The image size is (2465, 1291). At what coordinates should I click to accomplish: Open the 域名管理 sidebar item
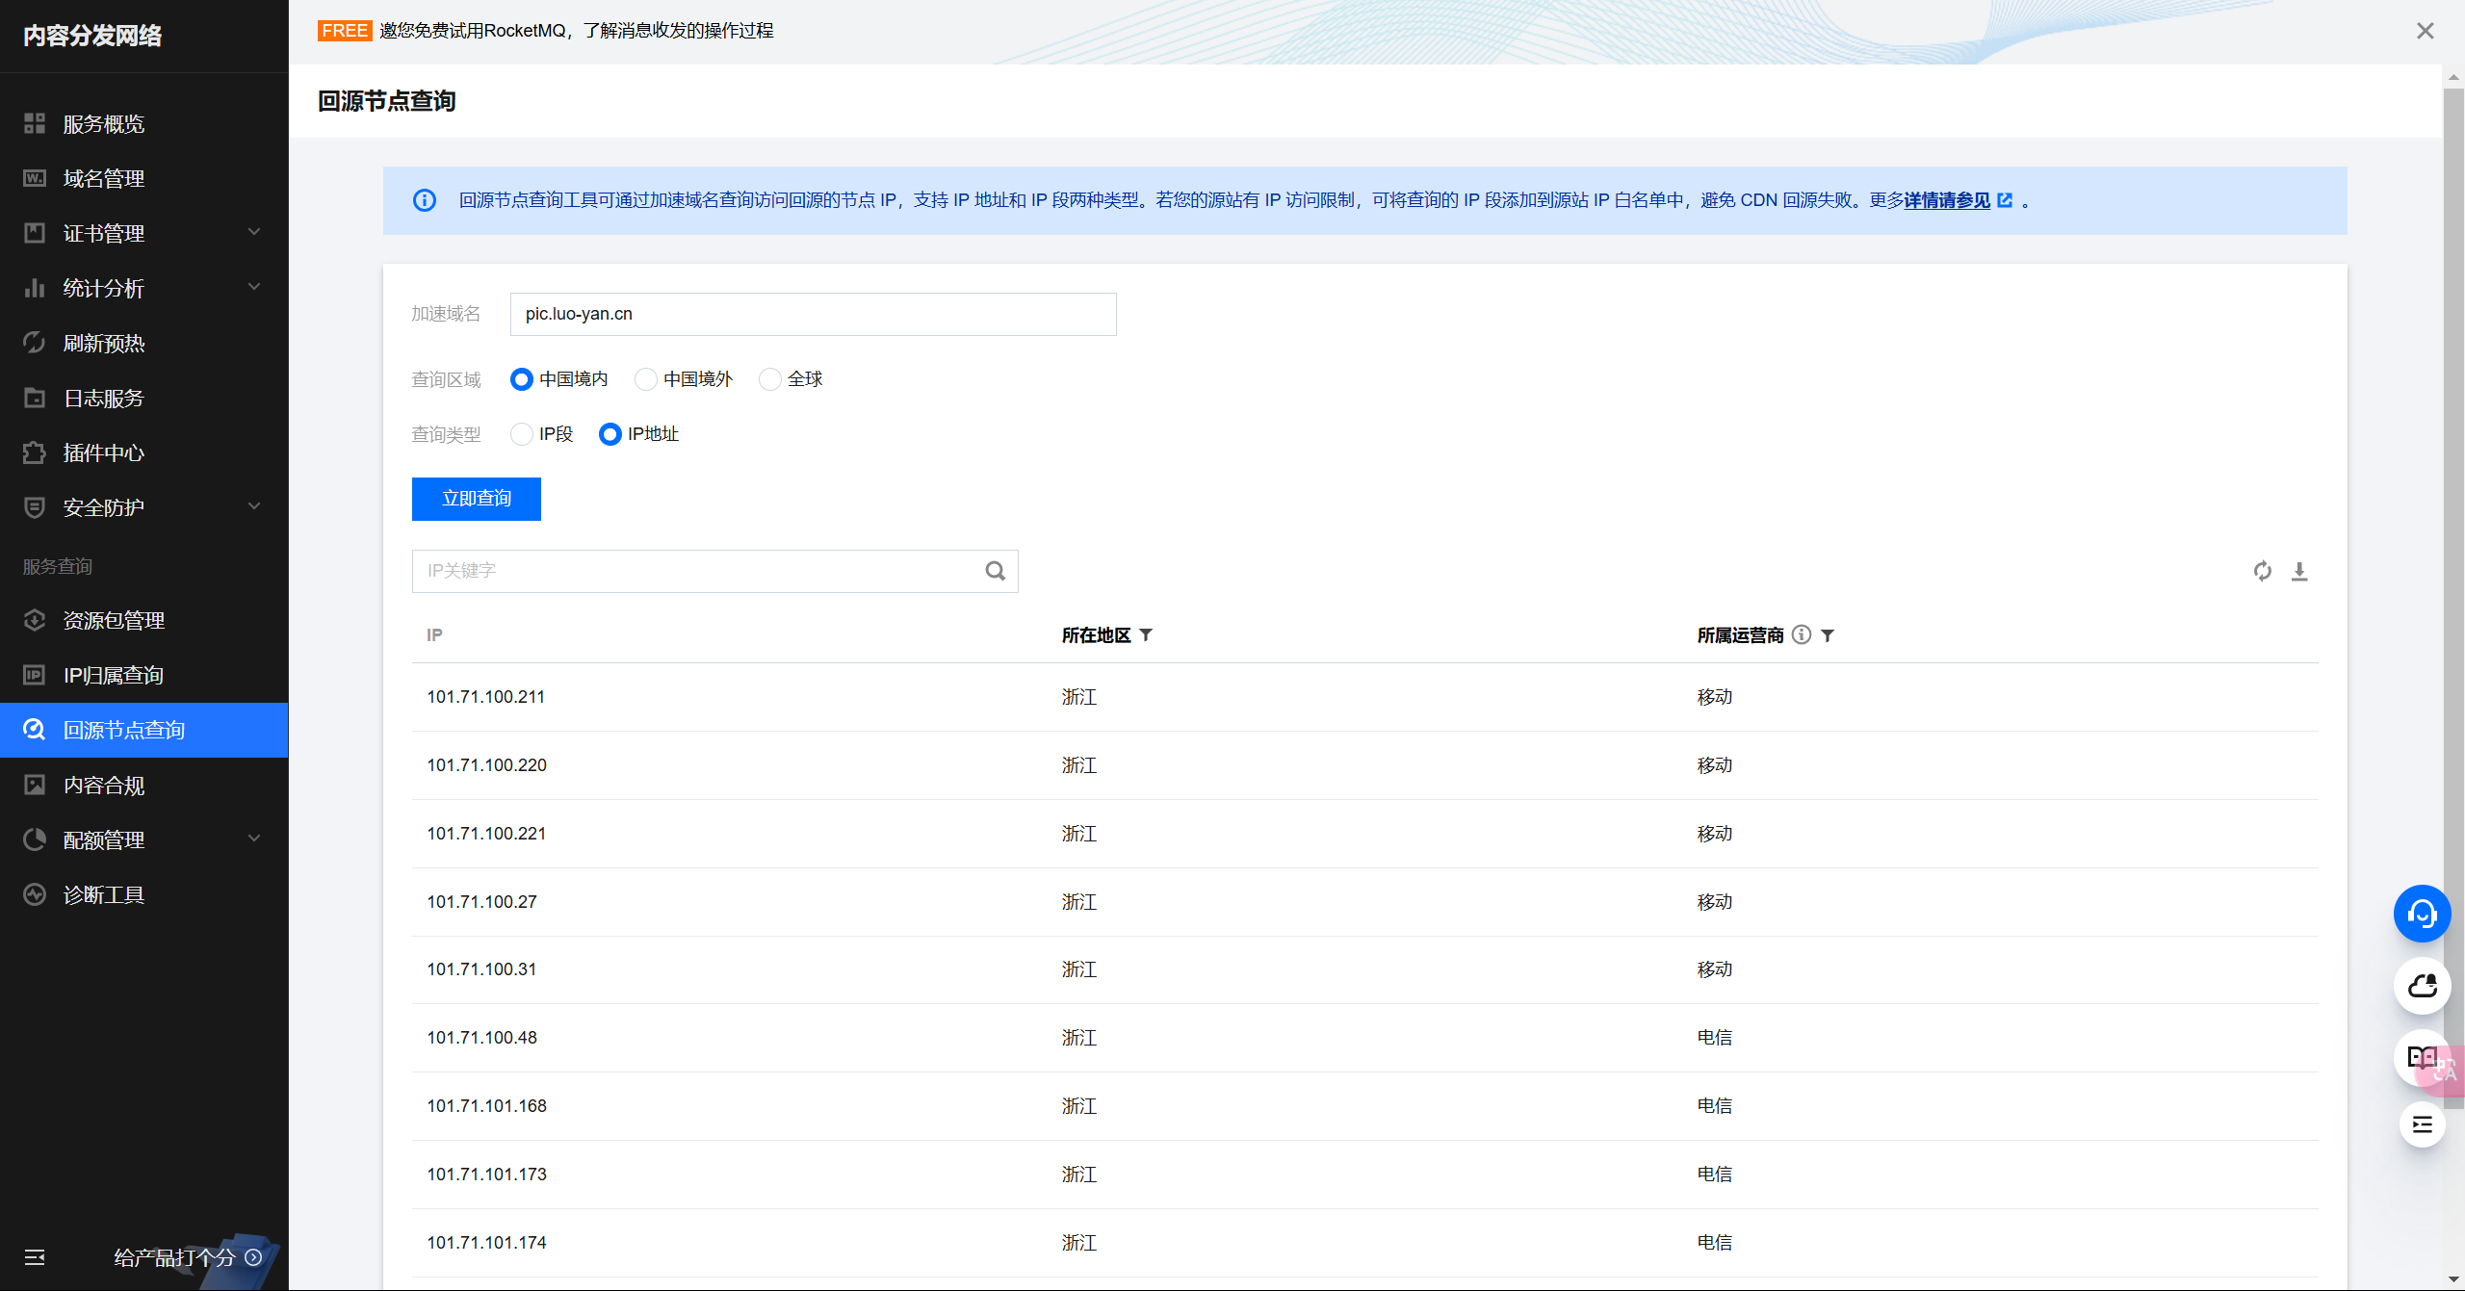coord(104,178)
